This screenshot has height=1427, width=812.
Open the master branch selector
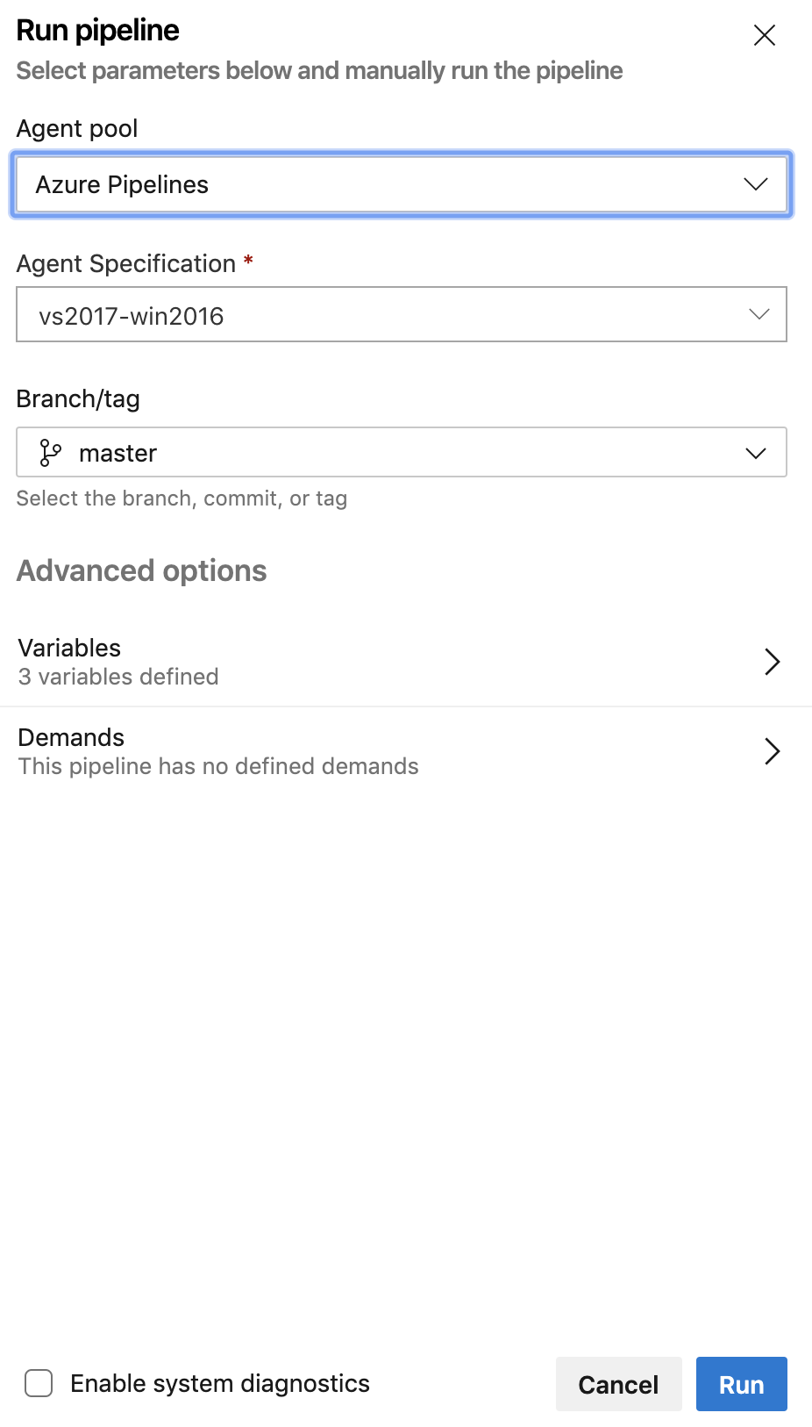[x=402, y=453]
